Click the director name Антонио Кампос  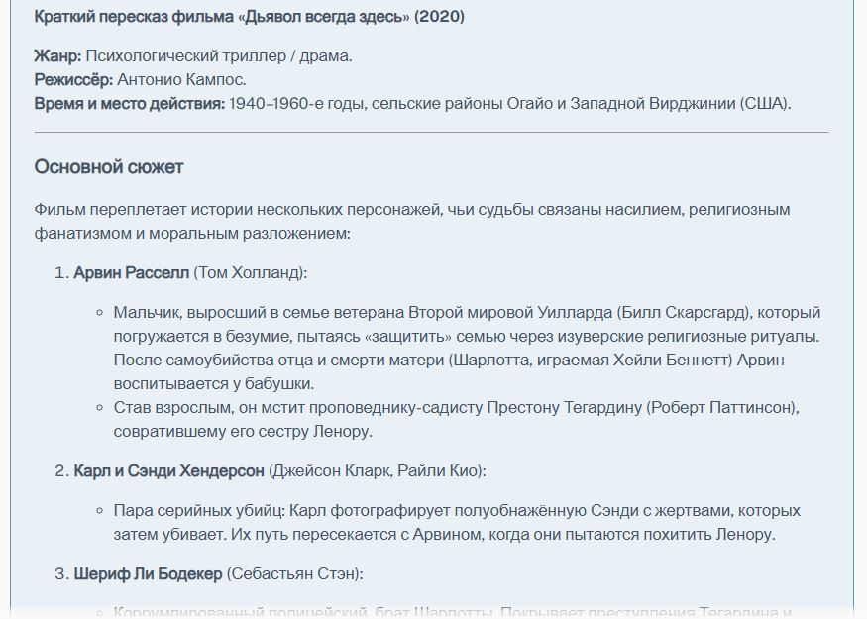pyautogui.click(x=181, y=79)
